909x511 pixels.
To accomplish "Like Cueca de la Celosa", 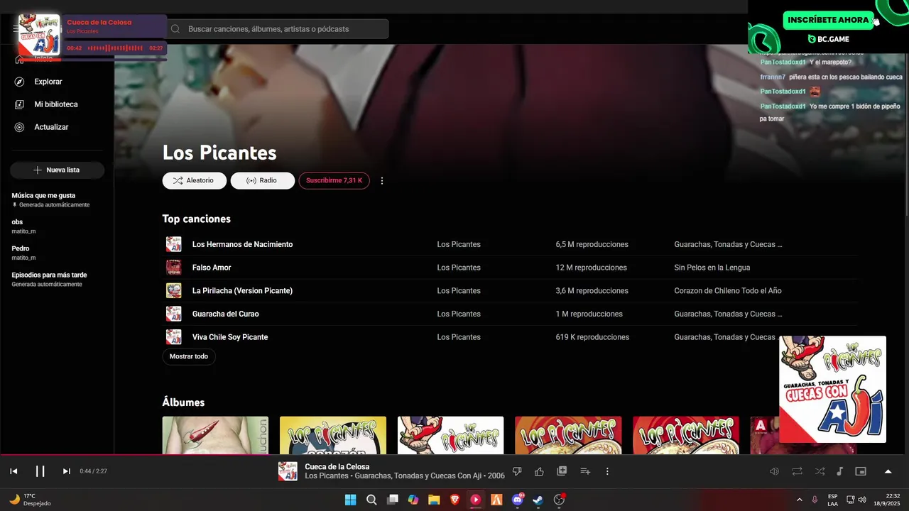I will (x=539, y=471).
